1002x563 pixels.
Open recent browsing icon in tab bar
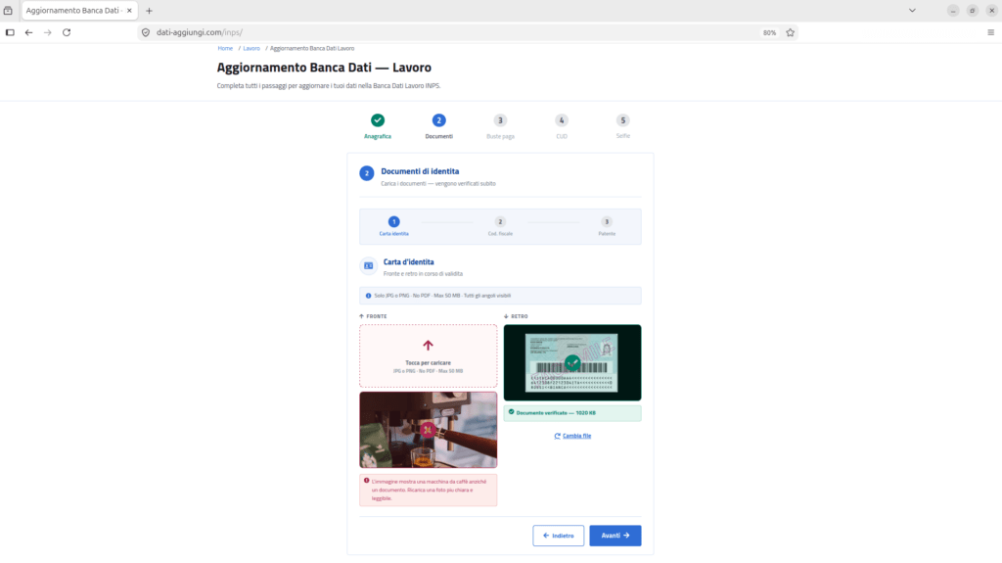coord(8,11)
